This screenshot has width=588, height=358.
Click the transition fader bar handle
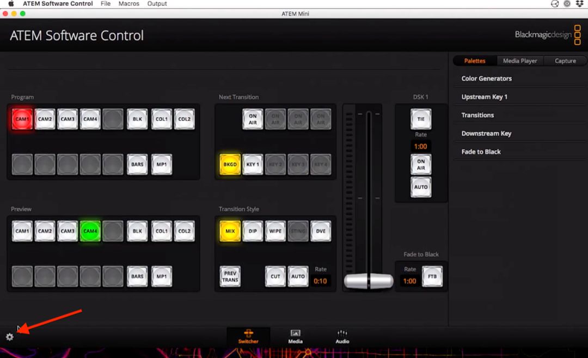(x=368, y=281)
